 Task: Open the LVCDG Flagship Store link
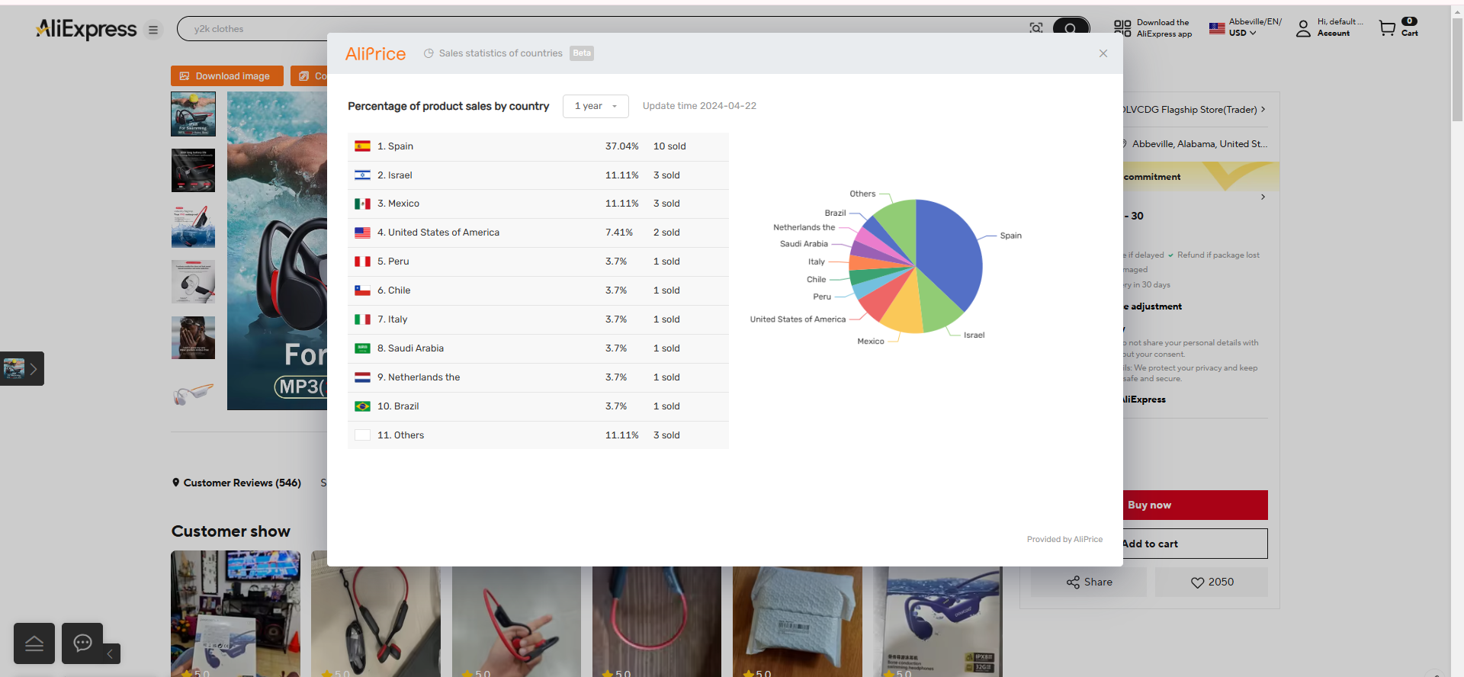[1193, 110]
